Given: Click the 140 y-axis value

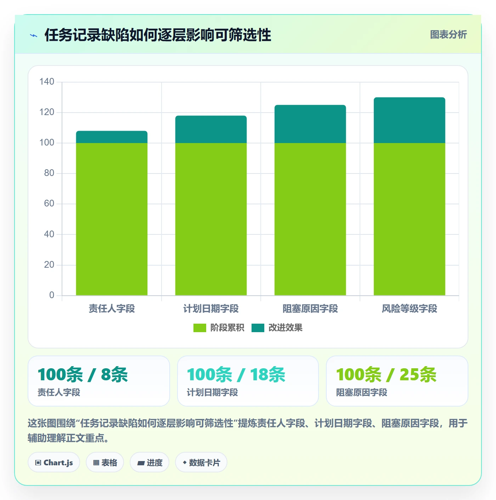Looking at the screenshot, I should tap(47, 82).
